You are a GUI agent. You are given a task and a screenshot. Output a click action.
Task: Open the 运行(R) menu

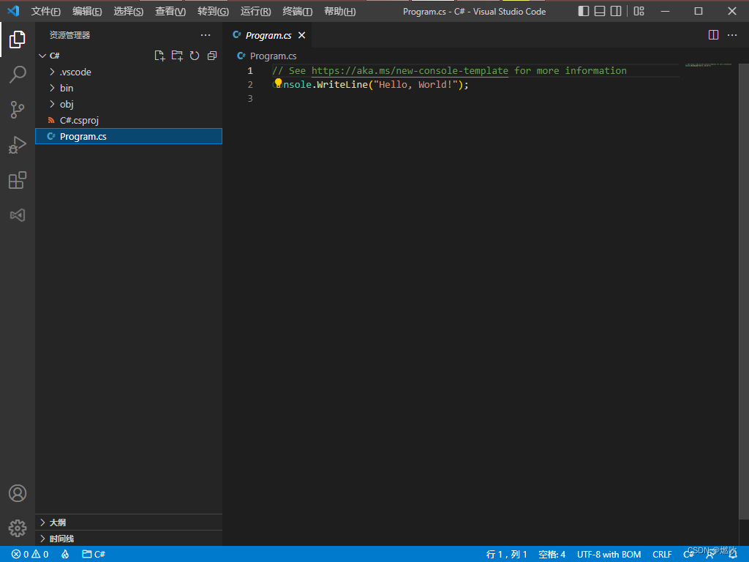(x=255, y=11)
